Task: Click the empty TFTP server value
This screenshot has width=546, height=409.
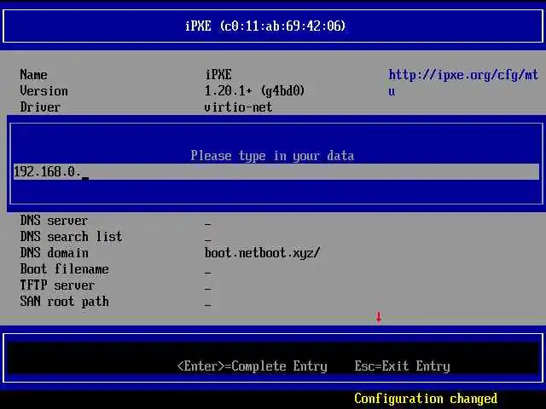Action: [x=207, y=288]
